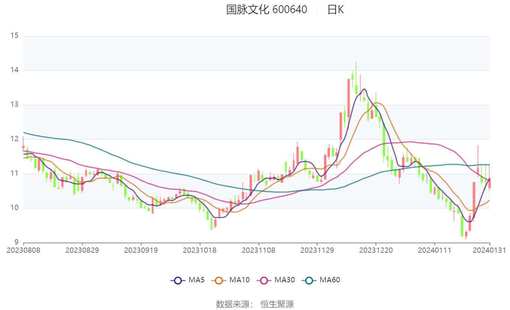Image resolution: width=510 pixels, height=310 pixels.
Task: Toggle the MA60 legend series
Action: (321, 280)
